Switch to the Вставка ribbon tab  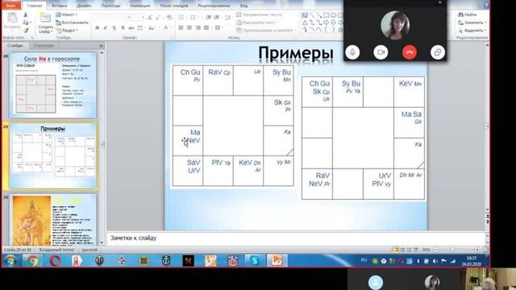click(x=59, y=6)
